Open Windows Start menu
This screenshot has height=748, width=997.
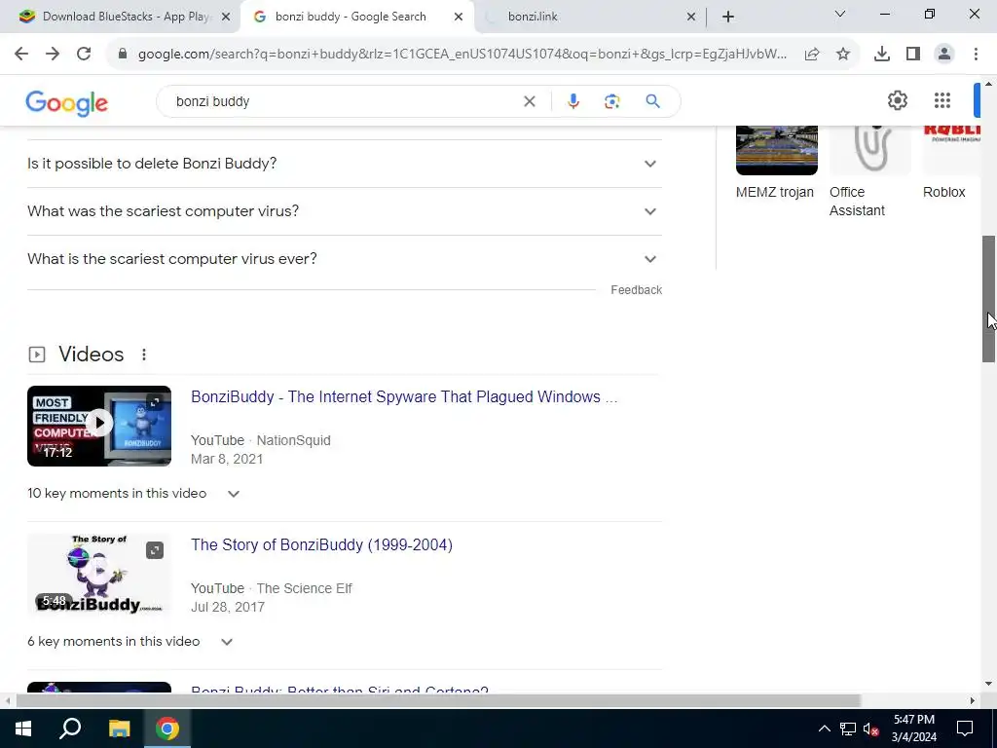pos(23,729)
